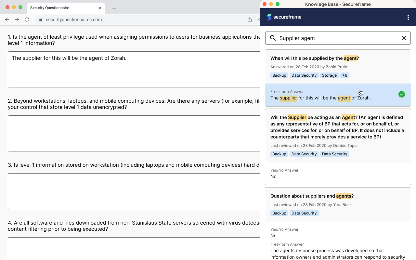The height and width of the screenshot is (260, 416).
Task: Click the padlock icon in address bar
Action: point(41,19)
